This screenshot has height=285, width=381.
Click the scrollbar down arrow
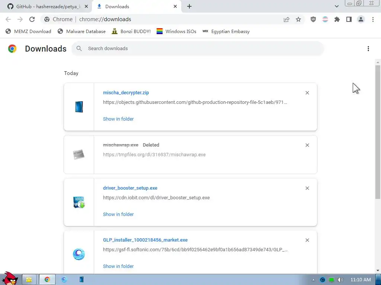pos(378,271)
